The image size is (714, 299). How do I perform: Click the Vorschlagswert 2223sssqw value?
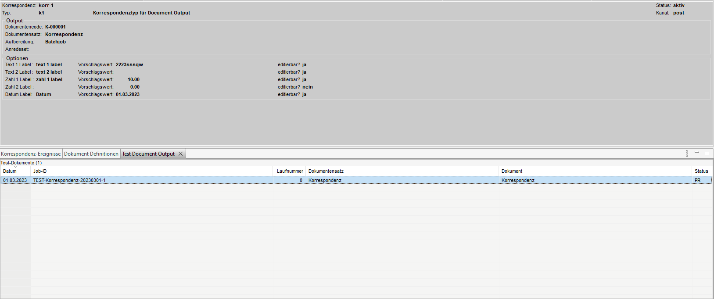pyautogui.click(x=129, y=64)
